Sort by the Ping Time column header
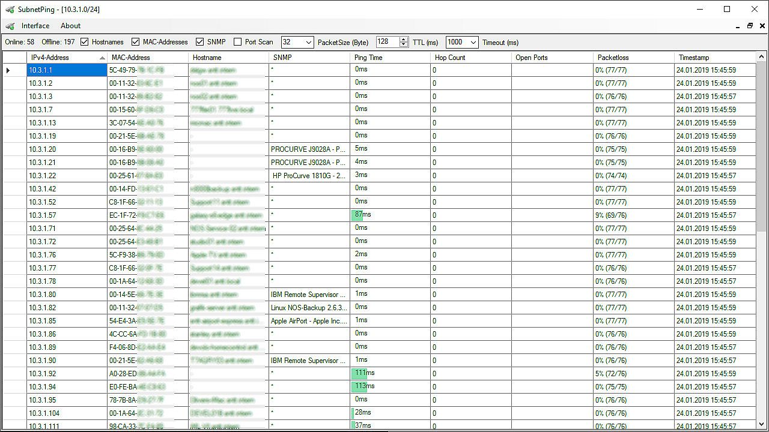The width and height of the screenshot is (769, 432). coord(391,58)
